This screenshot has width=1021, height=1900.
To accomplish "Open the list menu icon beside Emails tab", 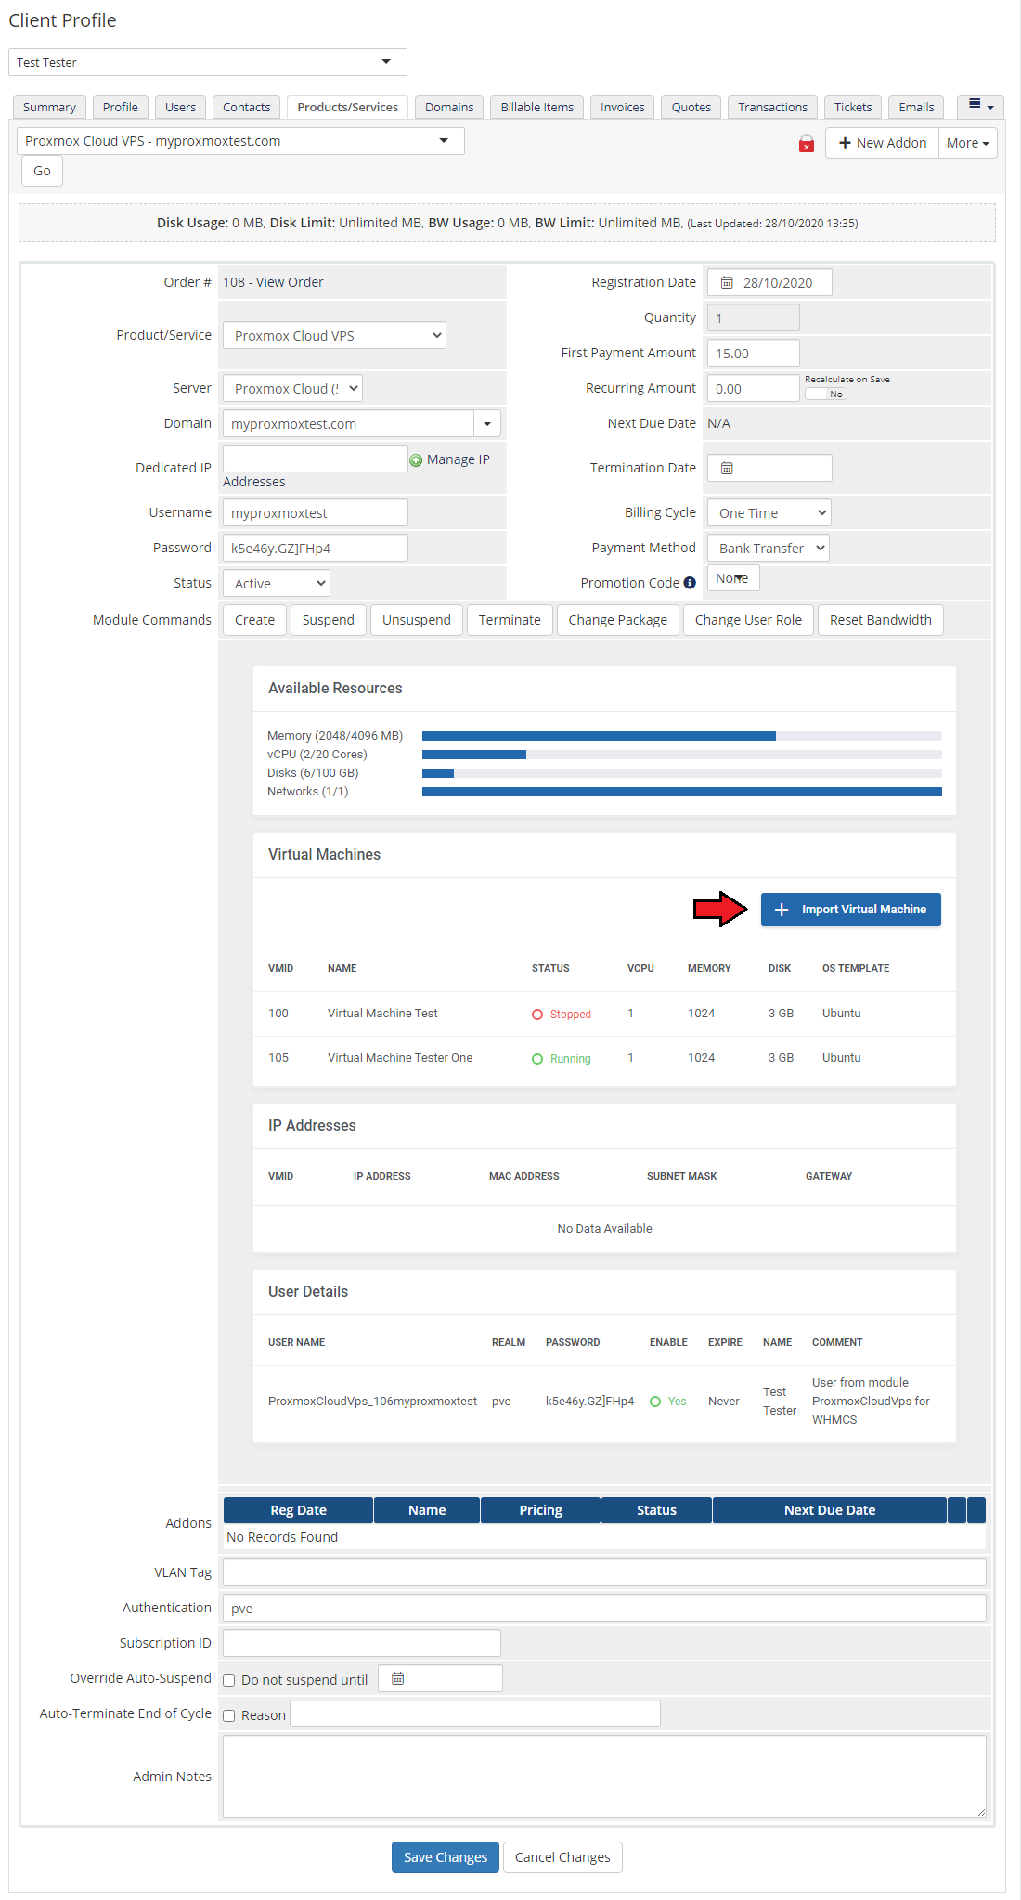I will tap(980, 106).
